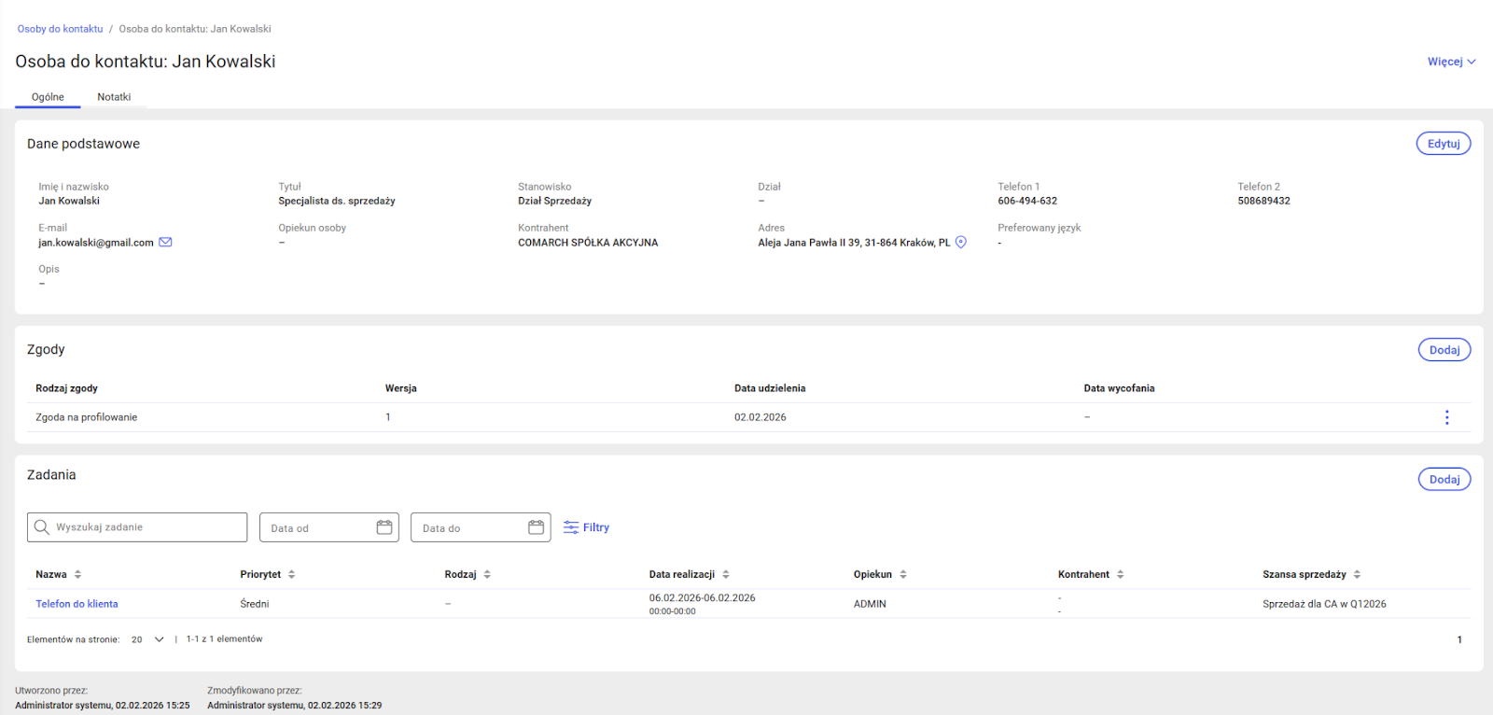This screenshot has height=715, width=1493.
Task: Go to Osoby do kontaktu breadcrumb
Action: 60,29
